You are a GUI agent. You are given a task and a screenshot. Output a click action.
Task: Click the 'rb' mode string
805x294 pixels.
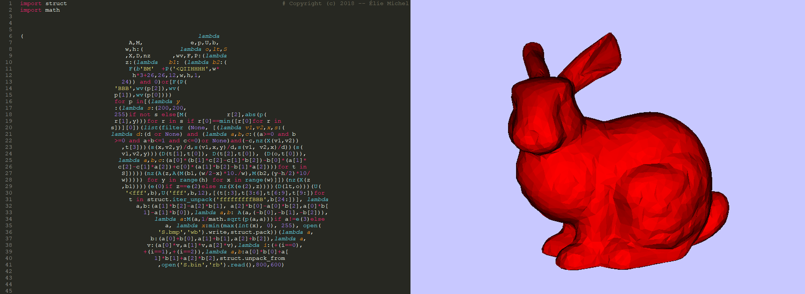tap(216, 265)
